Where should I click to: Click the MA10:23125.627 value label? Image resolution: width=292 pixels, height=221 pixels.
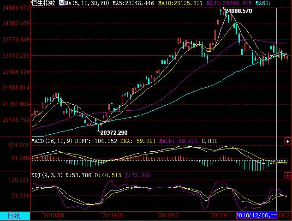tap(180, 3)
